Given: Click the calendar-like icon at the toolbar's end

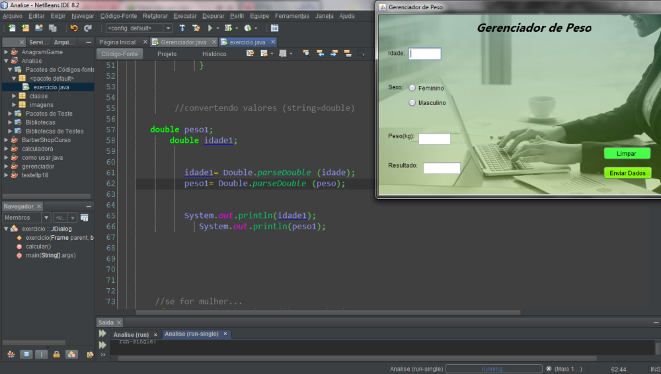Looking at the screenshot, I should pos(274,28).
